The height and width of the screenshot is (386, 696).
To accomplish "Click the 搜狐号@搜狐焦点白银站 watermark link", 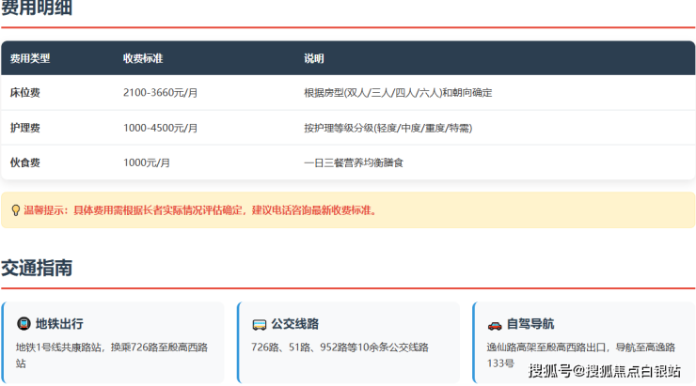I will click(x=605, y=371).
